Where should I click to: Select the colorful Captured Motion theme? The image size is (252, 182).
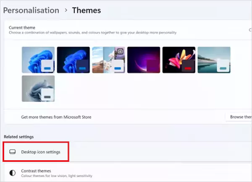(x=179, y=60)
